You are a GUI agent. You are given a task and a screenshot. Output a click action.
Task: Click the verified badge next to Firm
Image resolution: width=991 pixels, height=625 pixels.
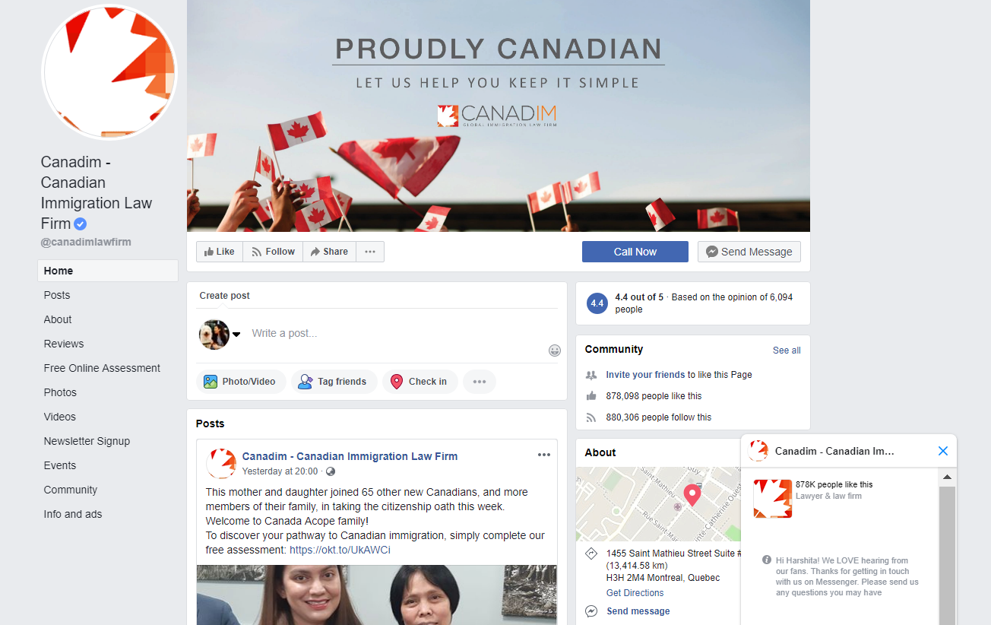tap(80, 224)
